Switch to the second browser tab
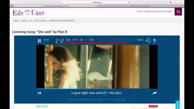This screenshot has width=194, height=109. pos(139,6)
